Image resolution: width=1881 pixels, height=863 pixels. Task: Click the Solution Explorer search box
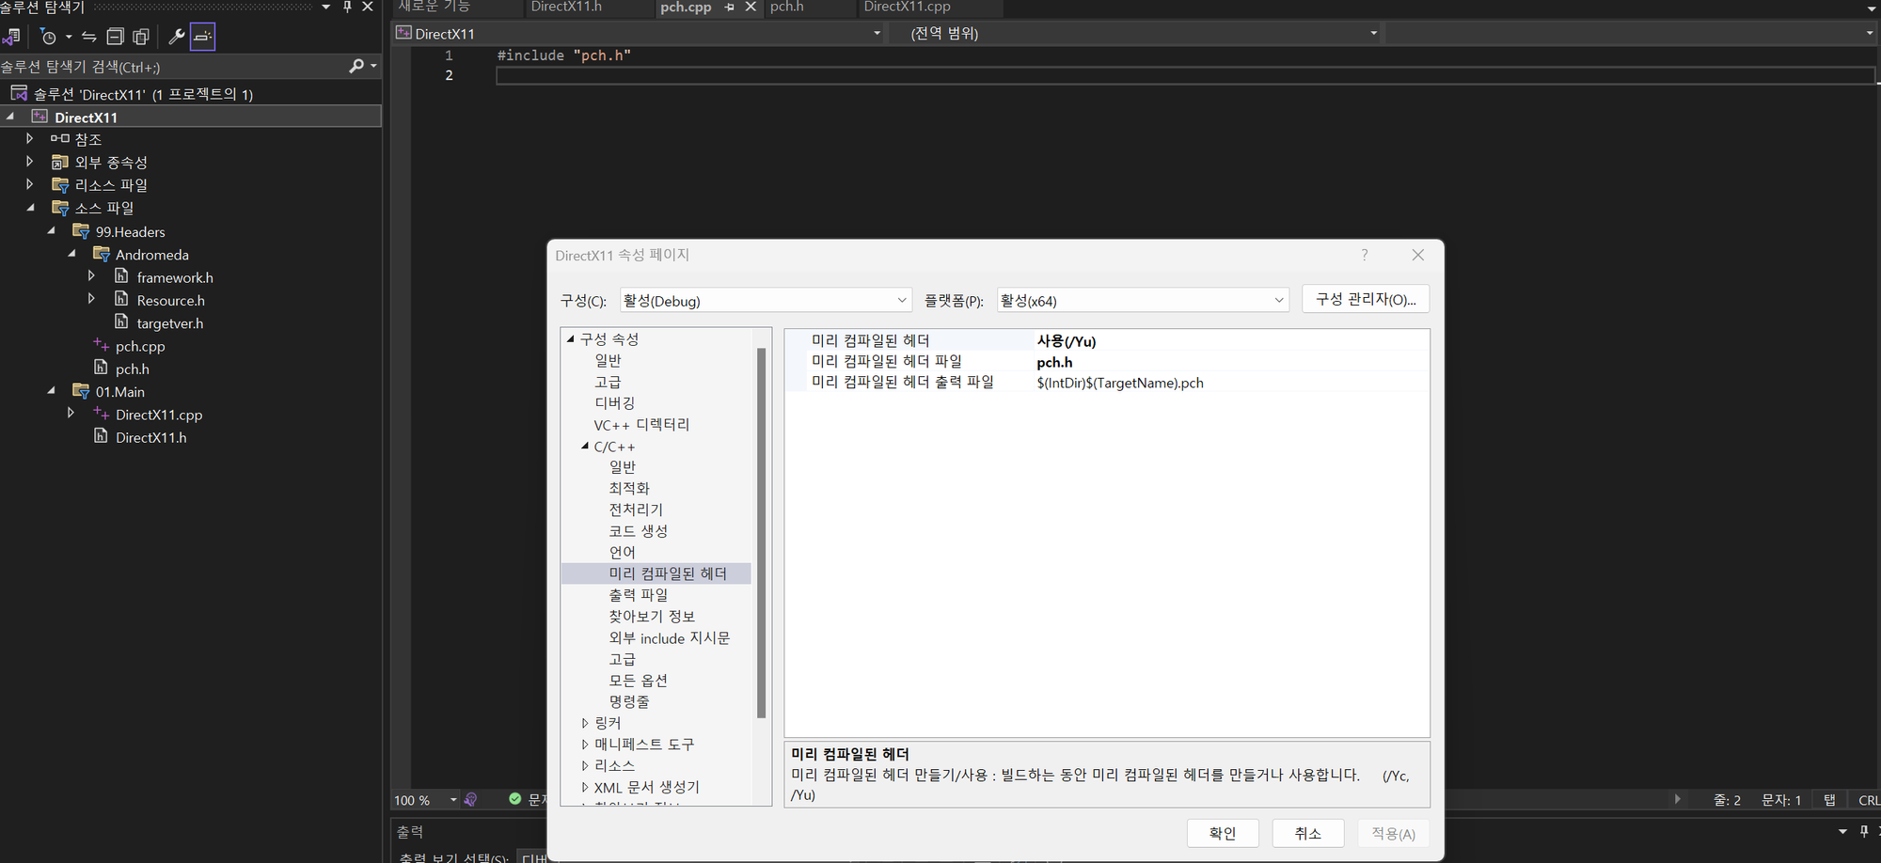[x=174, y=67]
